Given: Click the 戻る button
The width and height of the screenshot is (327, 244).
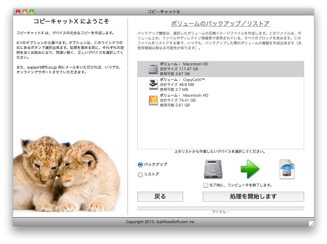Looking at the screenshot, I should (x=160, y=197).
